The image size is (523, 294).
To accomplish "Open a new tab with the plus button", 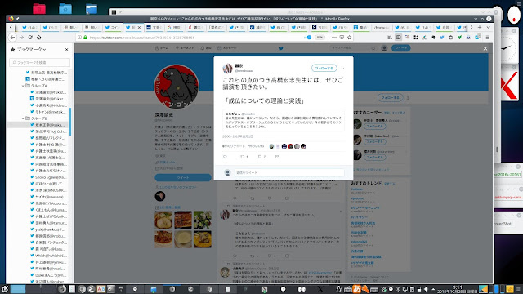I will point(480,27).
